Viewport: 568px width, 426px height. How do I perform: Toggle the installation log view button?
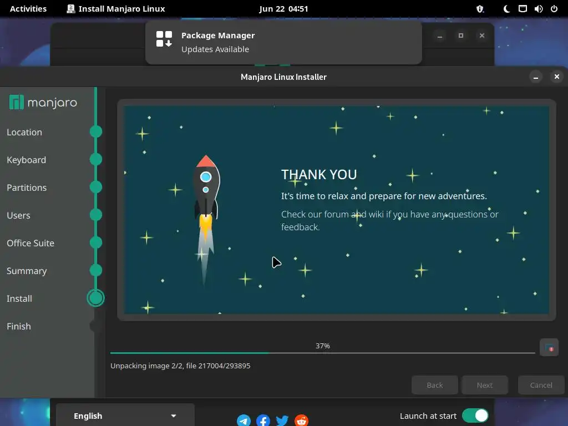click(549, 348)
